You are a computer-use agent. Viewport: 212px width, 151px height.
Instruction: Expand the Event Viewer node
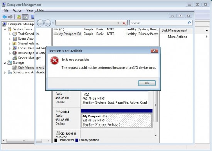pyautogui.click(x=10, y=39)
